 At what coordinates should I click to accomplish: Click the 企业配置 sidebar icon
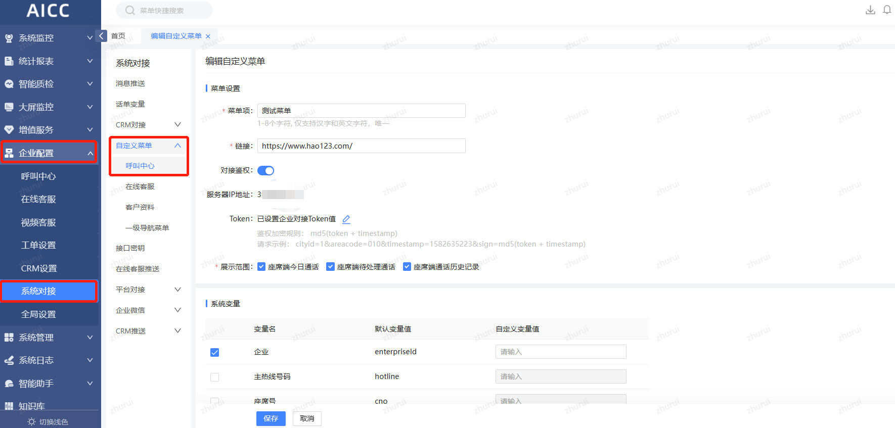pos(9,153)
